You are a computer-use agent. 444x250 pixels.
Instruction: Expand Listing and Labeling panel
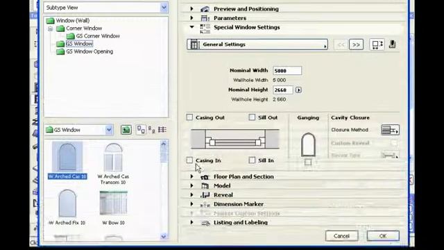click(192, 222)
